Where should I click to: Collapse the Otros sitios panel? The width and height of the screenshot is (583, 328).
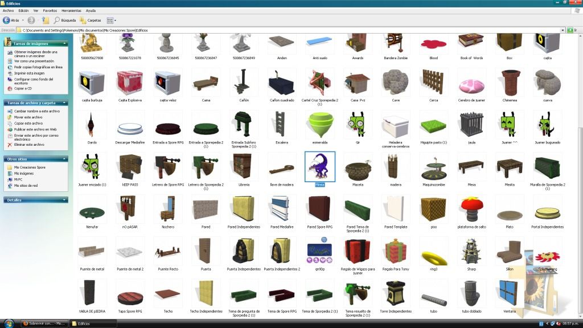pyautogui.click(x=65, y=159)
